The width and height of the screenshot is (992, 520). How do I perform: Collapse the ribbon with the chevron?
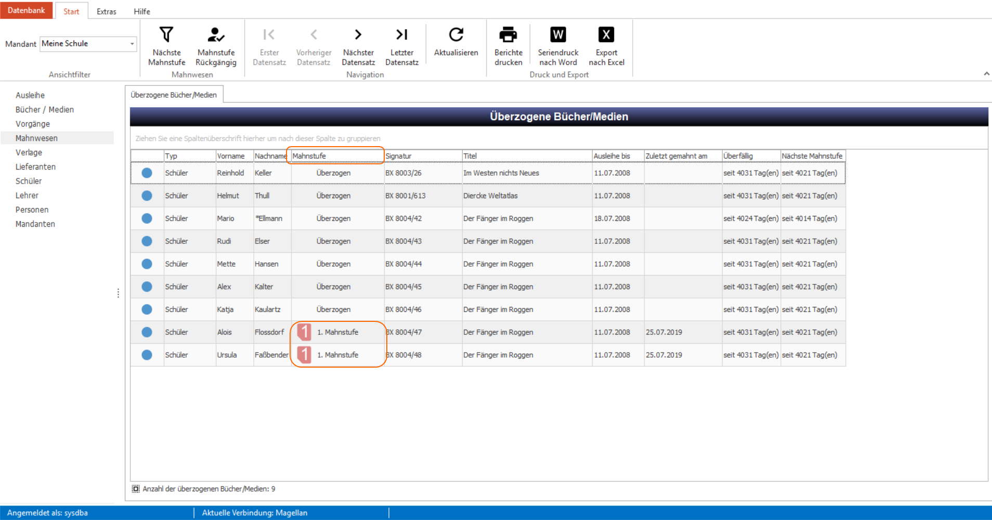coord(986,74)
